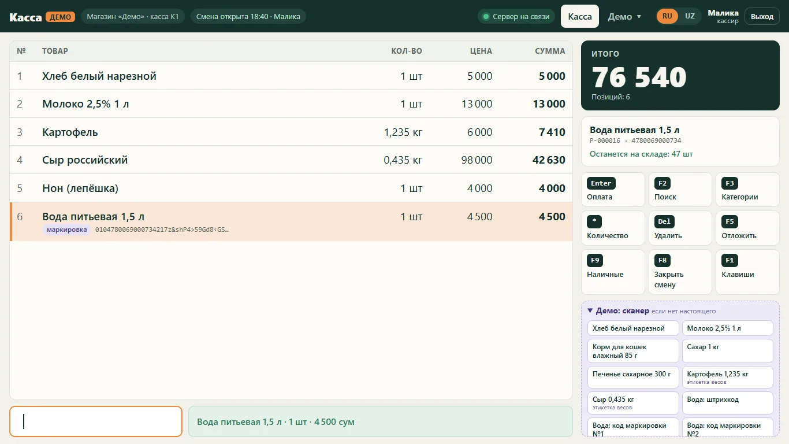Screen dimensions: 789x444
Task: Select the Вода питьевая 1,5 л row
Action: click(291, 221)
